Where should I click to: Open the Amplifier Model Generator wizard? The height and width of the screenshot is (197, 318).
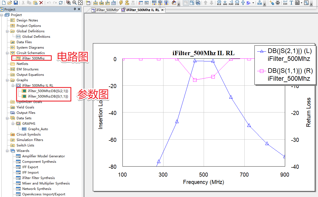point(43,156)
